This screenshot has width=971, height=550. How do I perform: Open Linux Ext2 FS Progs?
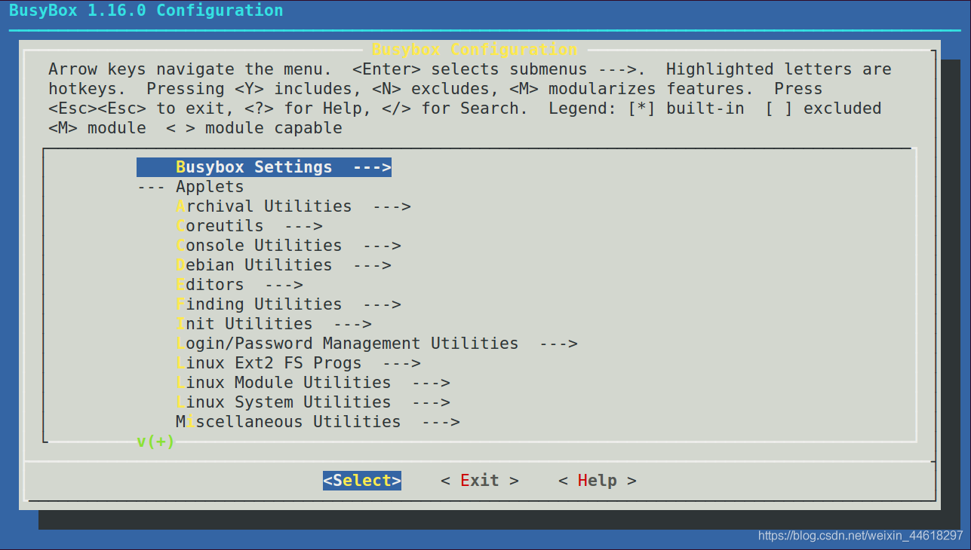pyautogui.click(x=298, y=363)
